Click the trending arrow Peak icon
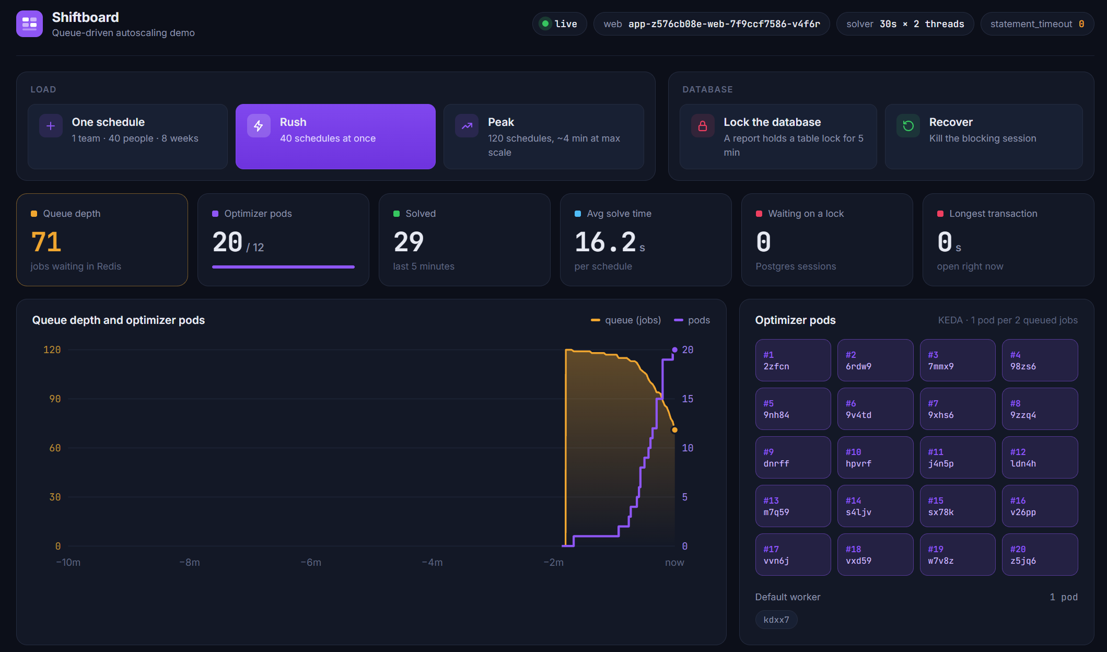 pyautogui.click(x=467, y=126)
